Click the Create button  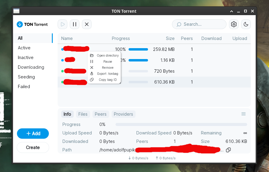[x=33, y=147]
